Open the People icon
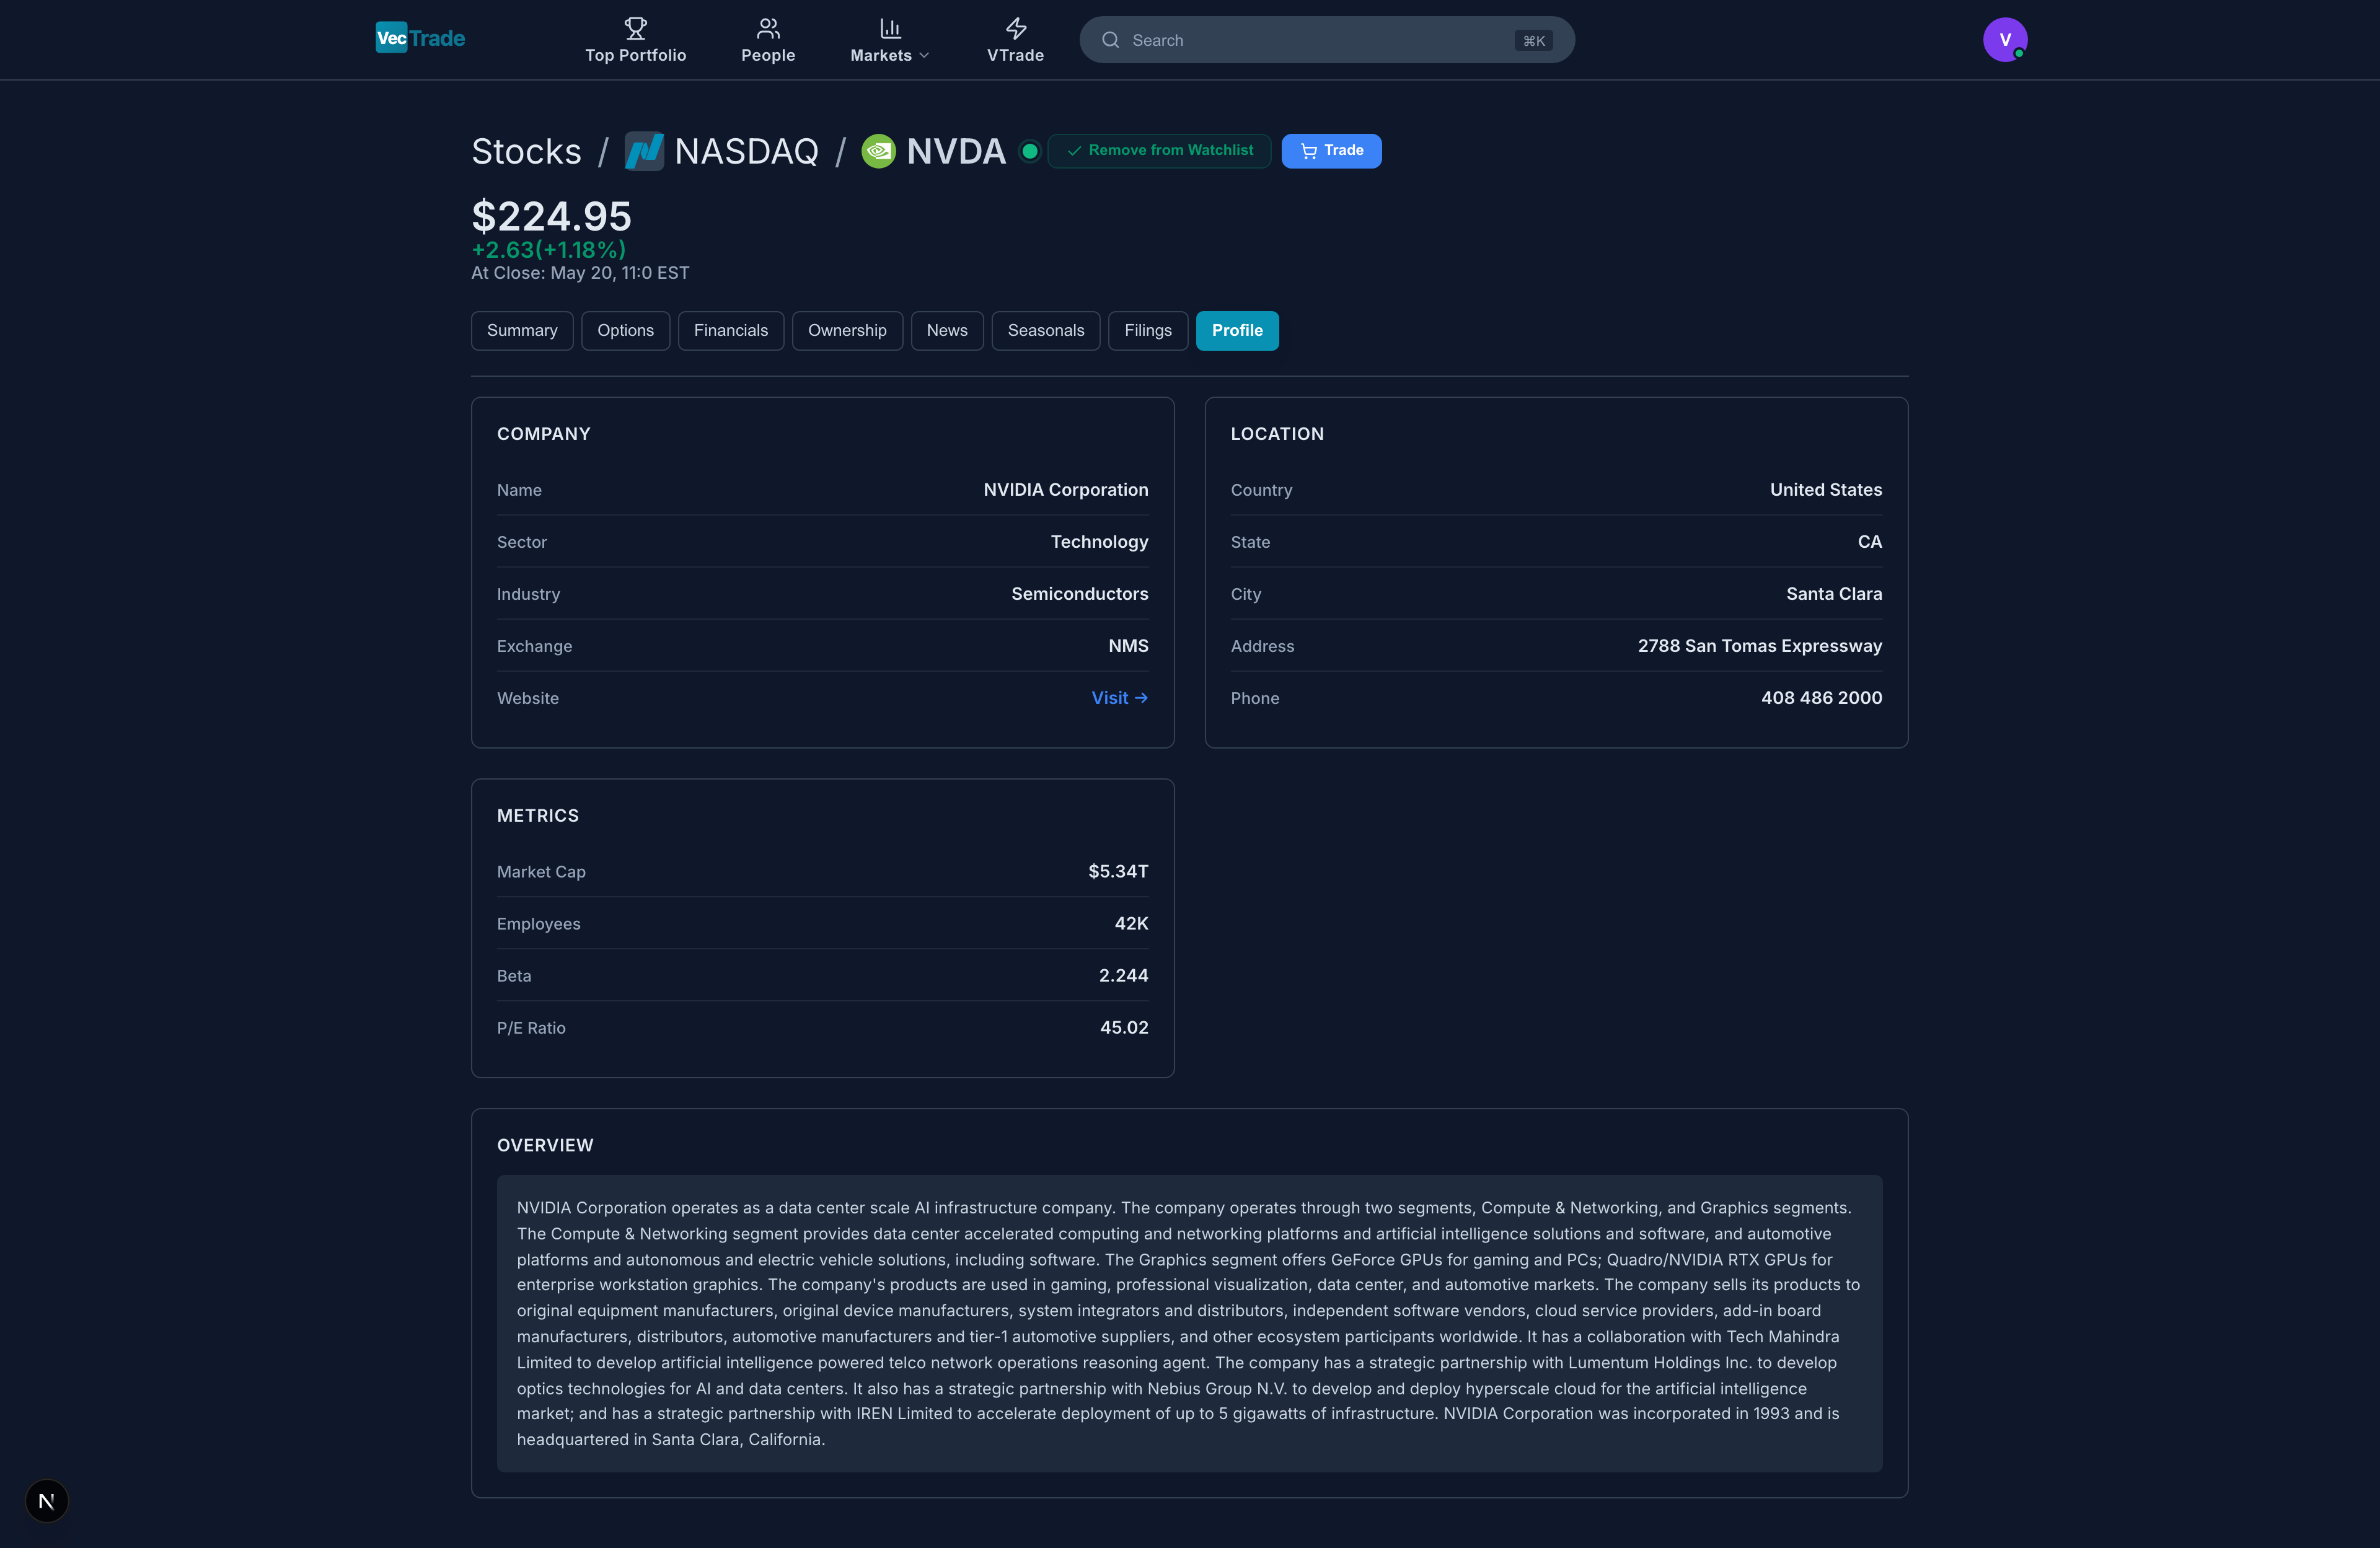This screenshot has width=2380, height=1548. (x=768, y=28)
